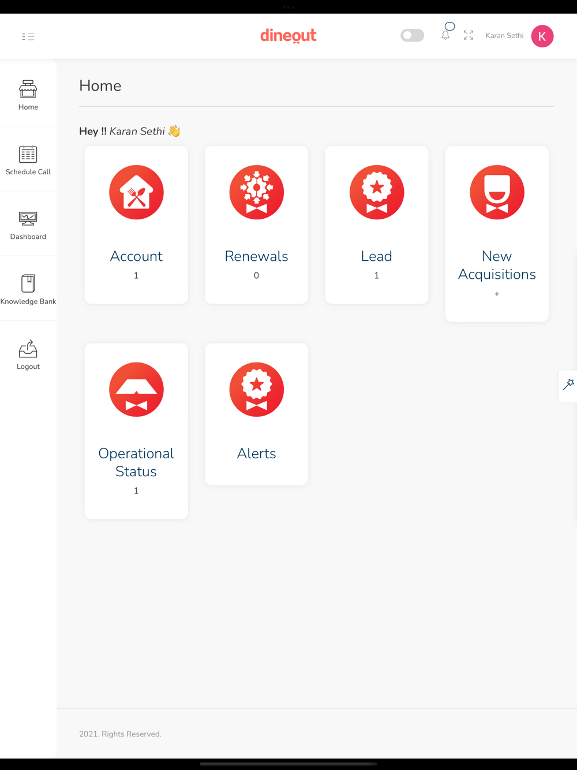Open the notifications bell
The width and height of the screenshot is (577, 770).
click(445, 35)
